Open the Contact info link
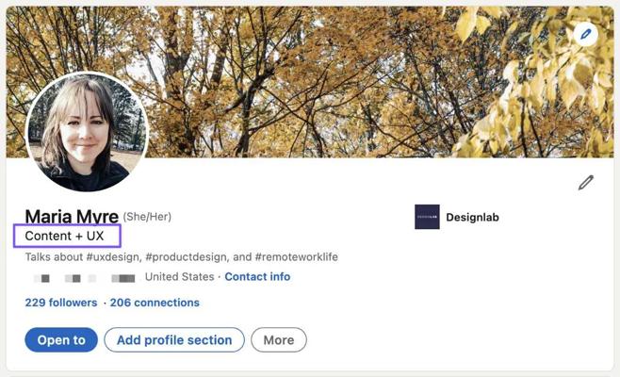Screen dimensions: 620x377 pos(257,277)
